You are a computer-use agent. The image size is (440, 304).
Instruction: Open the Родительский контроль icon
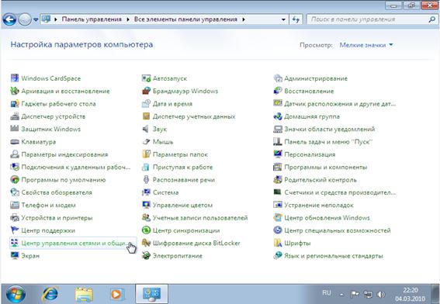(x=278, y=179)
